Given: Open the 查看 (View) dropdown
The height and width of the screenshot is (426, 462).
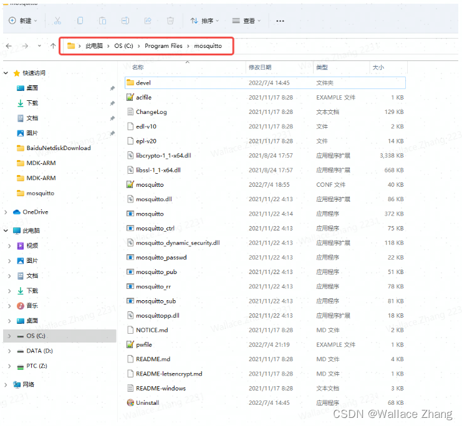Looking at the screenshot, I should click(246, 21).
